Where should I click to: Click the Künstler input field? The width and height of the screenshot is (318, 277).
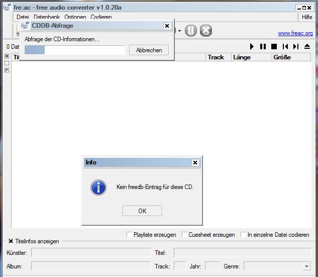pyautogui.click(x=91, y=253)
